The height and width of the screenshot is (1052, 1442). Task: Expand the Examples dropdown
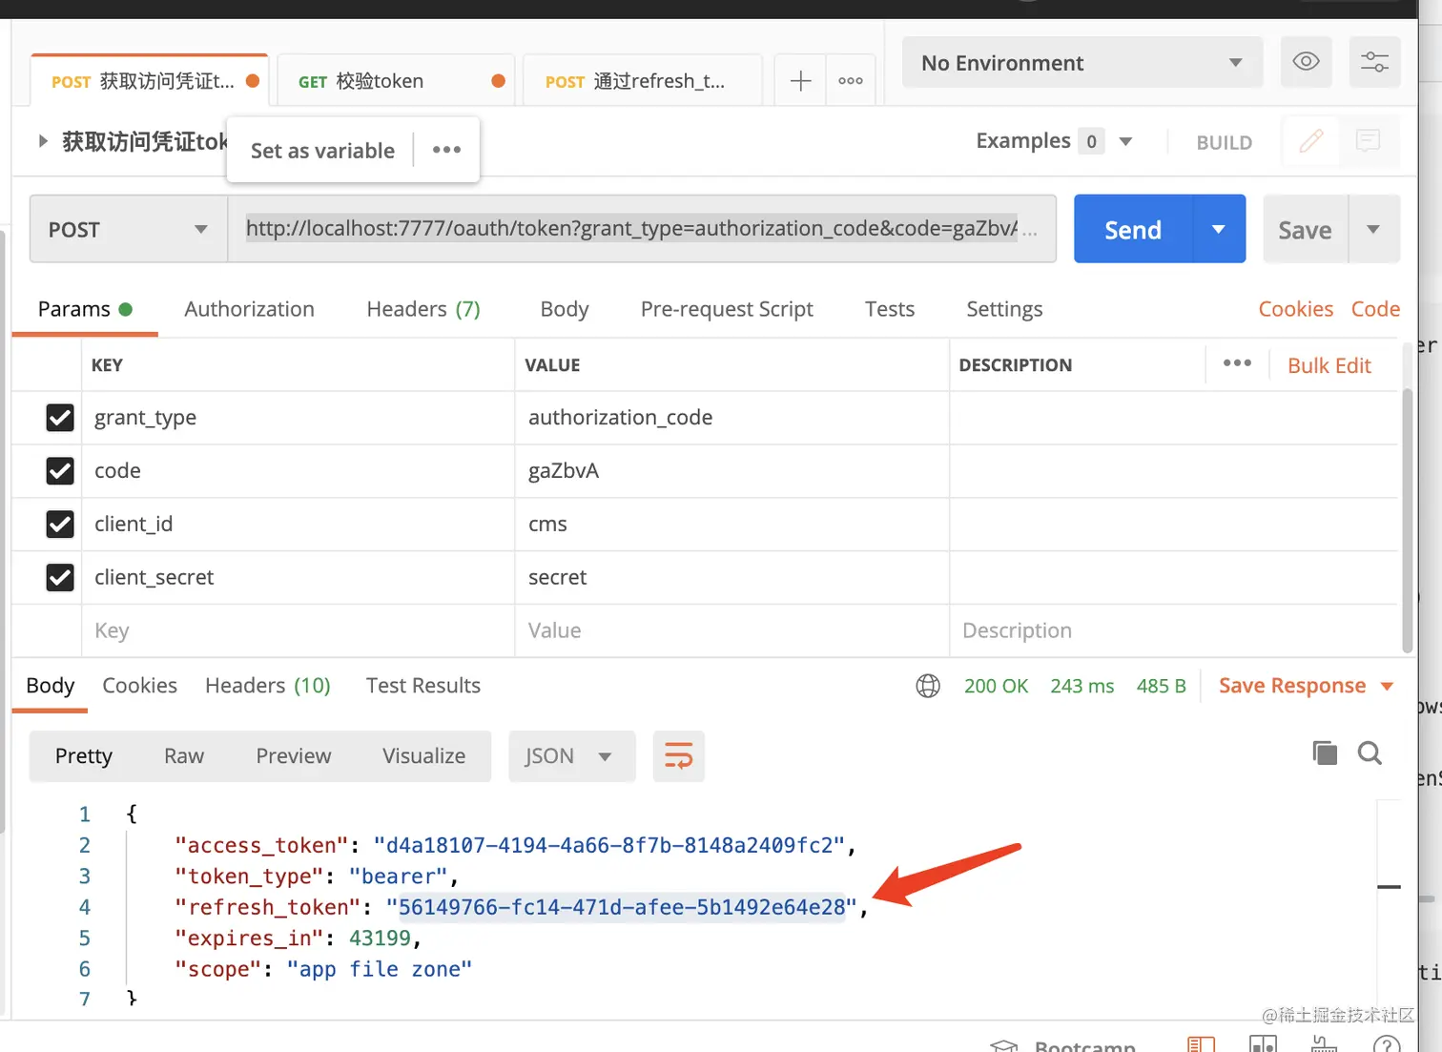pyautogui.click(x=1125, y=141)
